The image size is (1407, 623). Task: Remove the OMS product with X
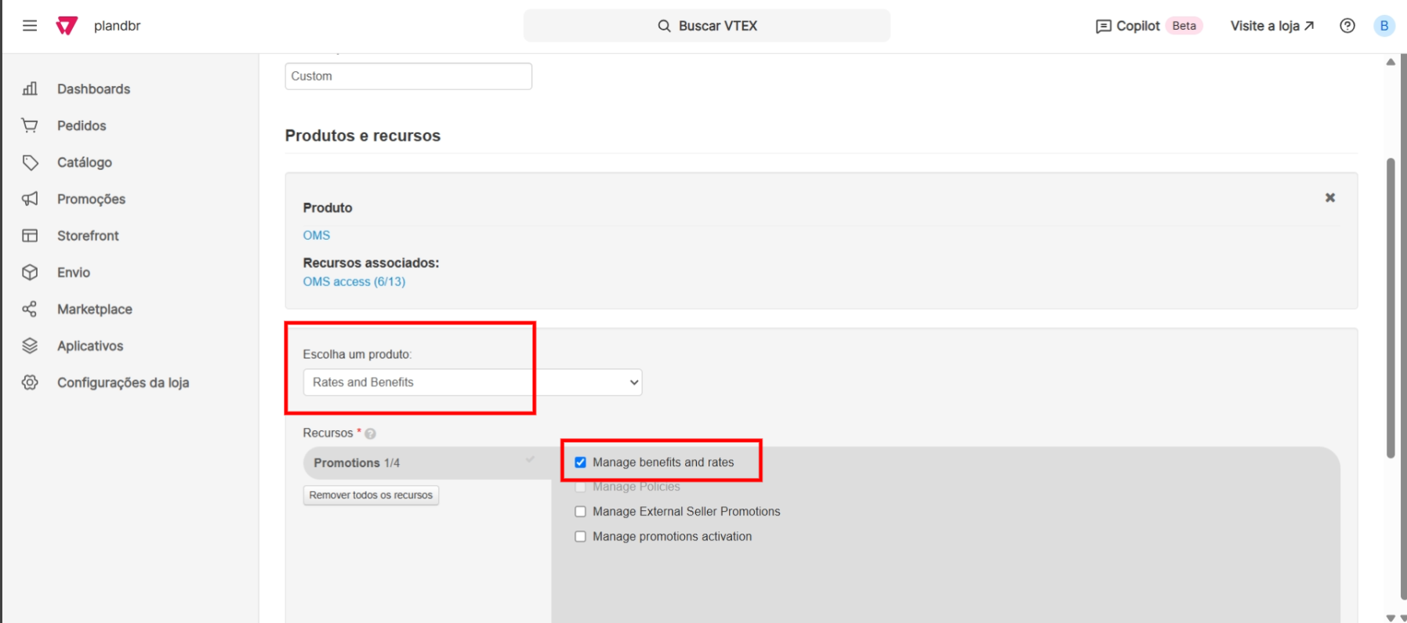[1330, 197]
